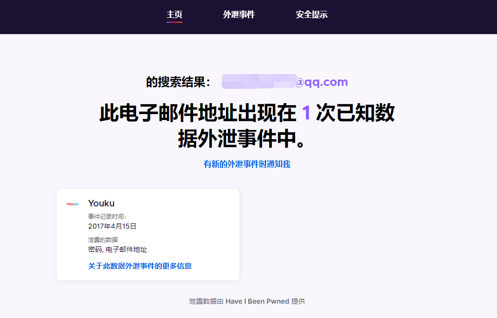Click the @qq.com domain portion of the email

[324, 81]
